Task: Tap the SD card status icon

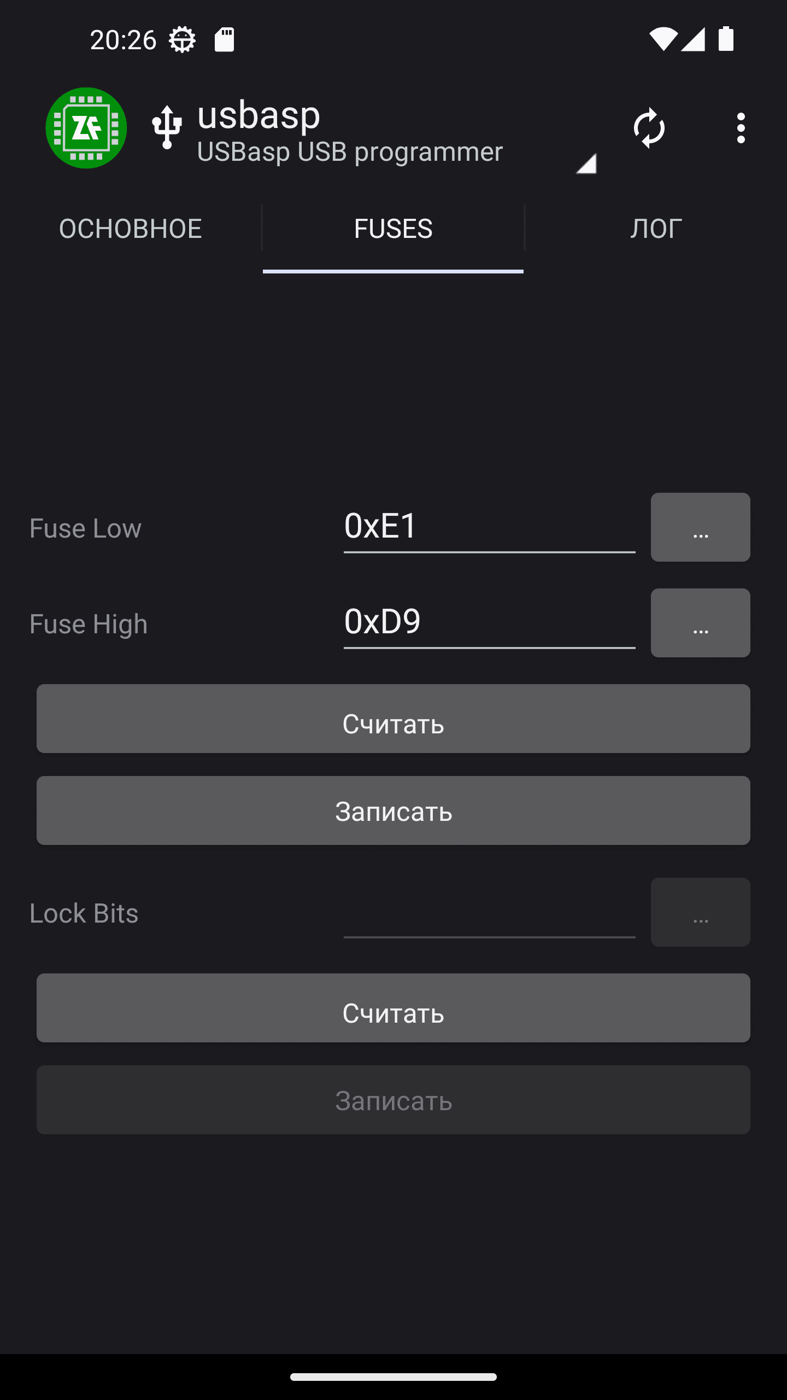Action: coord(224,40)
